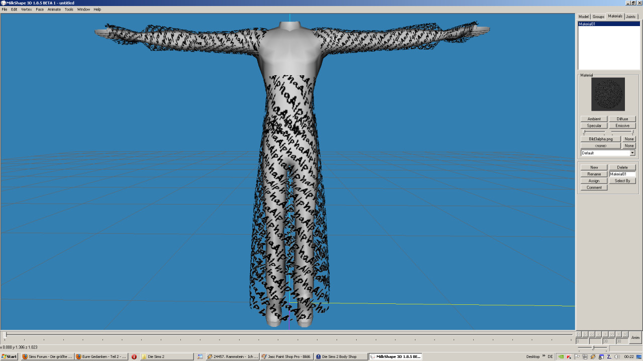
Task: Click the show desktop quick-launch icon
Action: point(200,356)
